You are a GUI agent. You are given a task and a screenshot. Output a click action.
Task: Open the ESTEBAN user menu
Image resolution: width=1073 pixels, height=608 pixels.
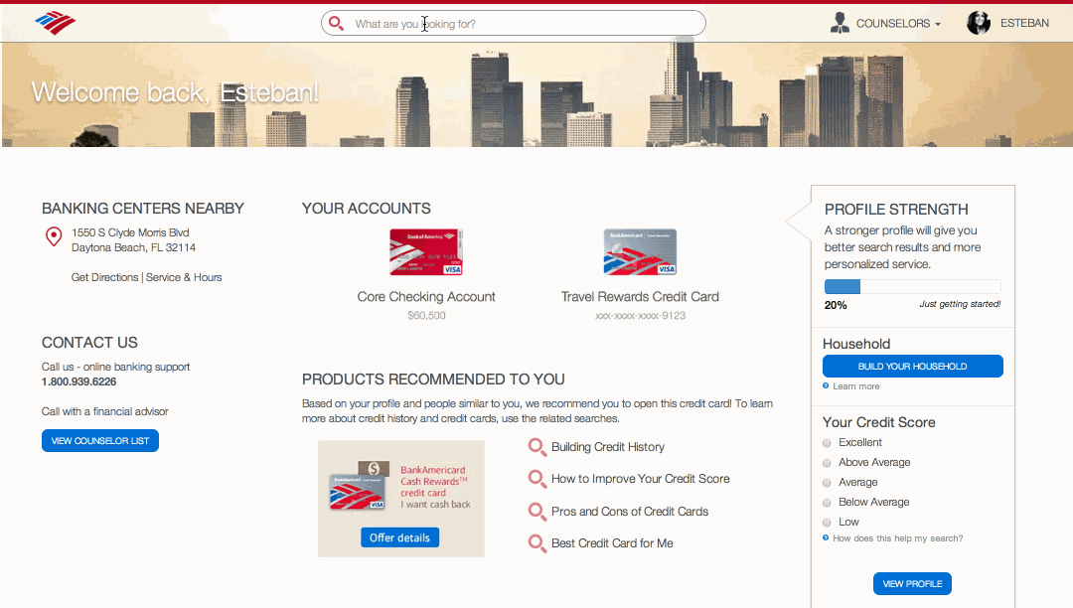pyautogui.click(x=1024, y=23)
